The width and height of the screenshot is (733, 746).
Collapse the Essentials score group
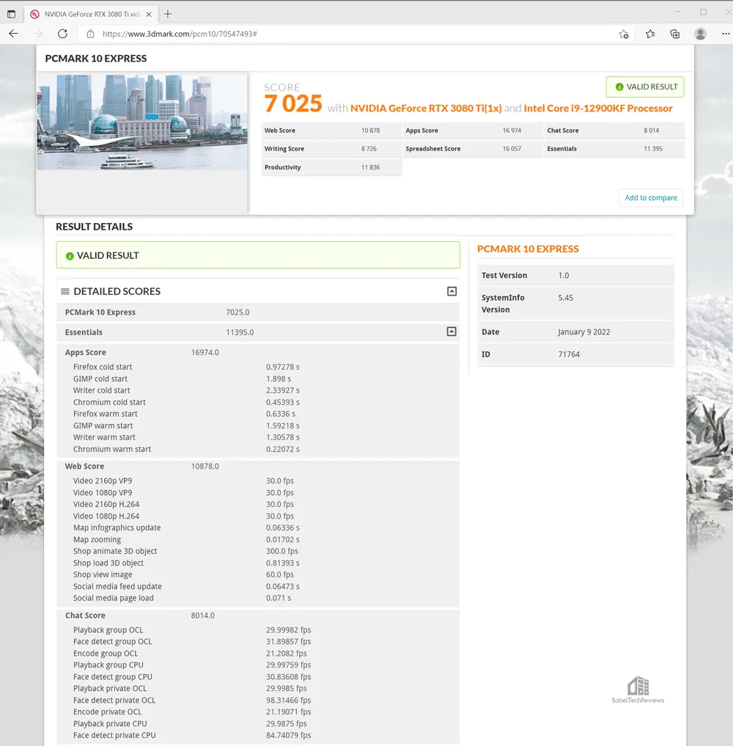click(x=452, y=332)
